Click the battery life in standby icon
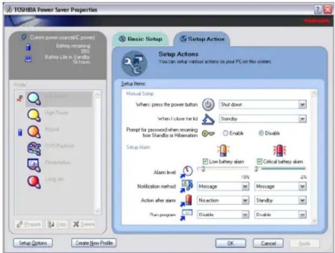Image resolution: width=335 pixels, height=253 pixels. click(x=29, y=59)
